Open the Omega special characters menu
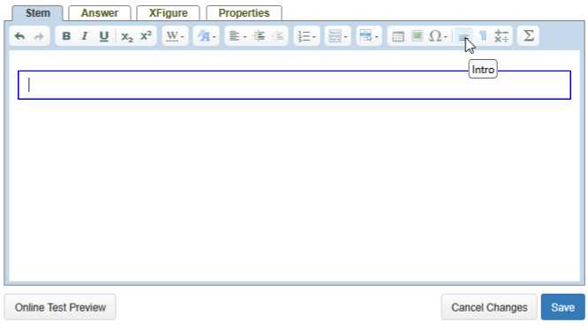 tap(438, 36)
